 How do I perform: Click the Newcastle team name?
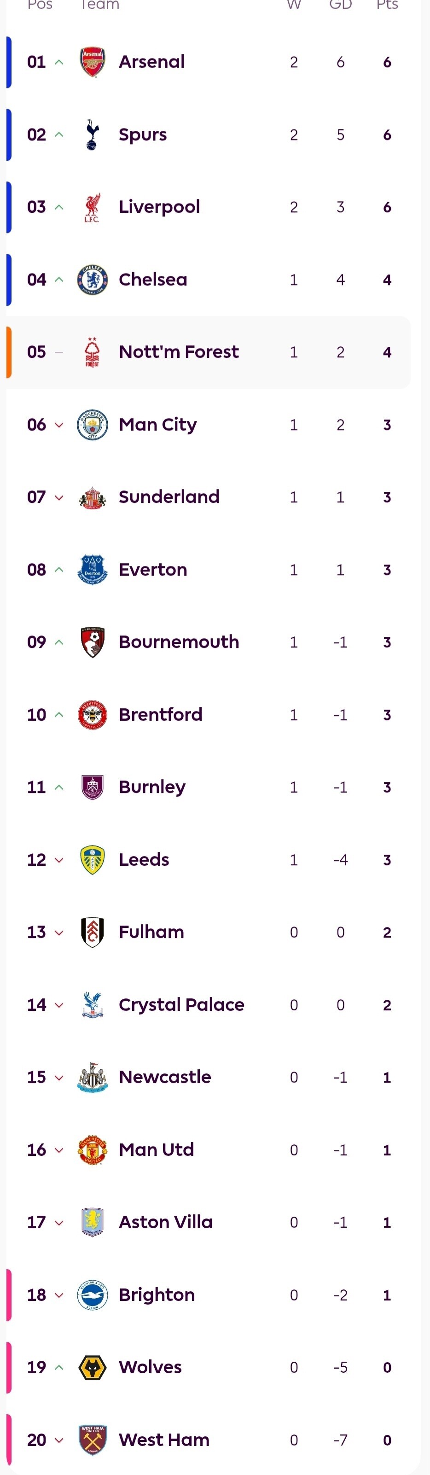pos(165,1077)
